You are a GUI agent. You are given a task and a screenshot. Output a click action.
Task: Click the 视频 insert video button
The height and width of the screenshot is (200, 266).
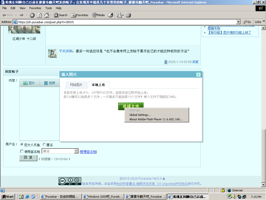coord(50,83)
